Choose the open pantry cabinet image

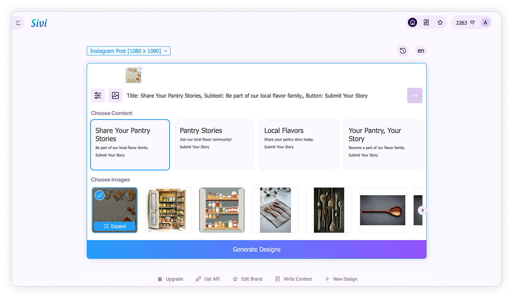(168, 210)
